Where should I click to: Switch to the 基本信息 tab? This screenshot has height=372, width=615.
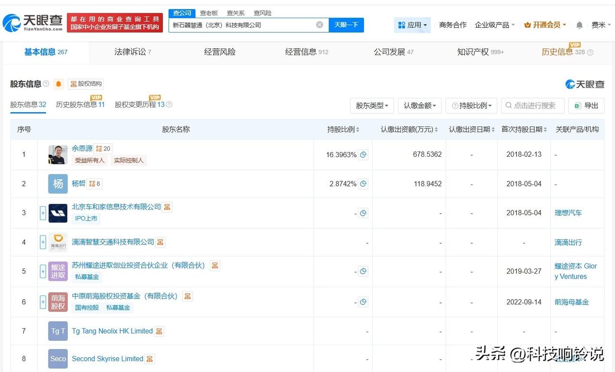tap(46, 52)
